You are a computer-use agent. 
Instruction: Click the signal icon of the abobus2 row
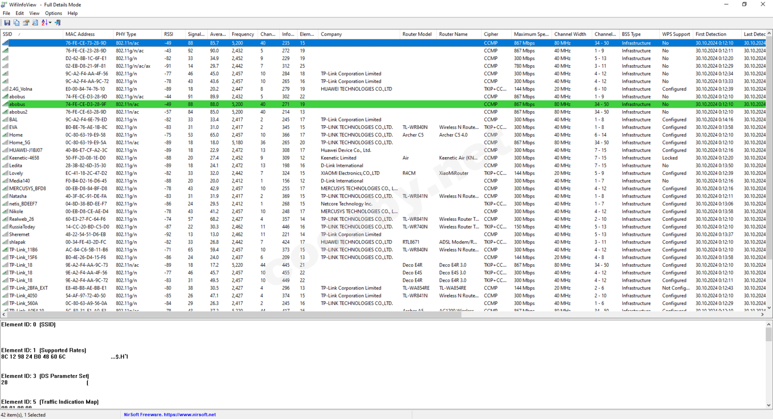(5, 112)
